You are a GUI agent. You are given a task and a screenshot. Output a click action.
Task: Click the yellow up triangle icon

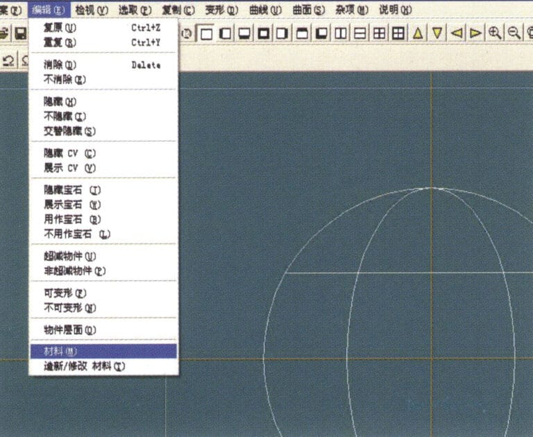(418, 33)
